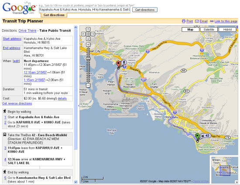
Task: Select the 1:15am 2/19/07 departure
Action: 34,80
